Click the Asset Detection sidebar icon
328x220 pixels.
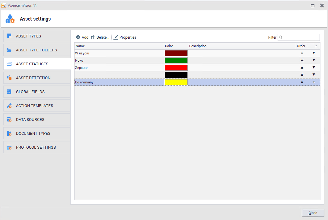pyautogui.click(x=9, y=78)
